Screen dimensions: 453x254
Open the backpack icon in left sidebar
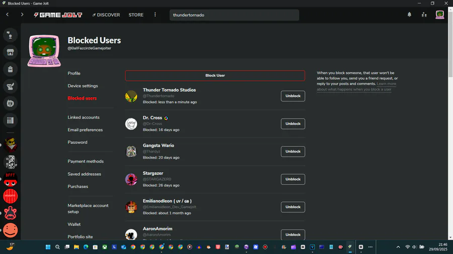(10, 69)
